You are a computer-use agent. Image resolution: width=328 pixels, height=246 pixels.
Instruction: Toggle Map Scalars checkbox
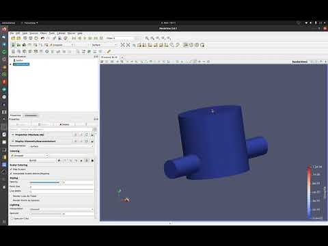[11, 169]
